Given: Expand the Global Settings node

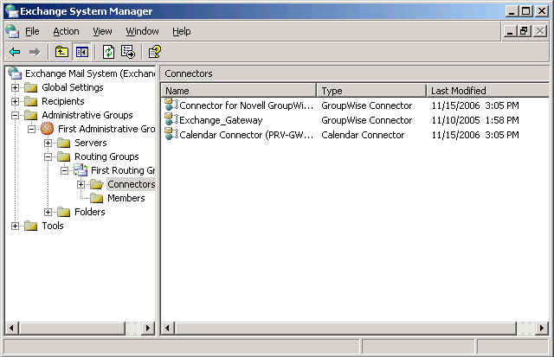Looking at the screenshot, I should [x=16, y=87].
